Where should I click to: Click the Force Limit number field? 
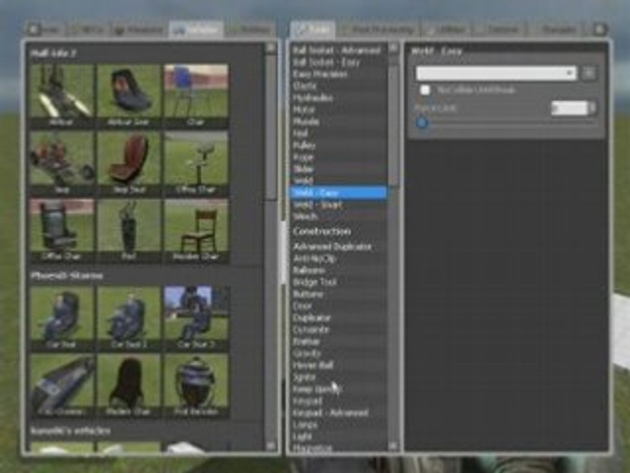pos(570,108)
